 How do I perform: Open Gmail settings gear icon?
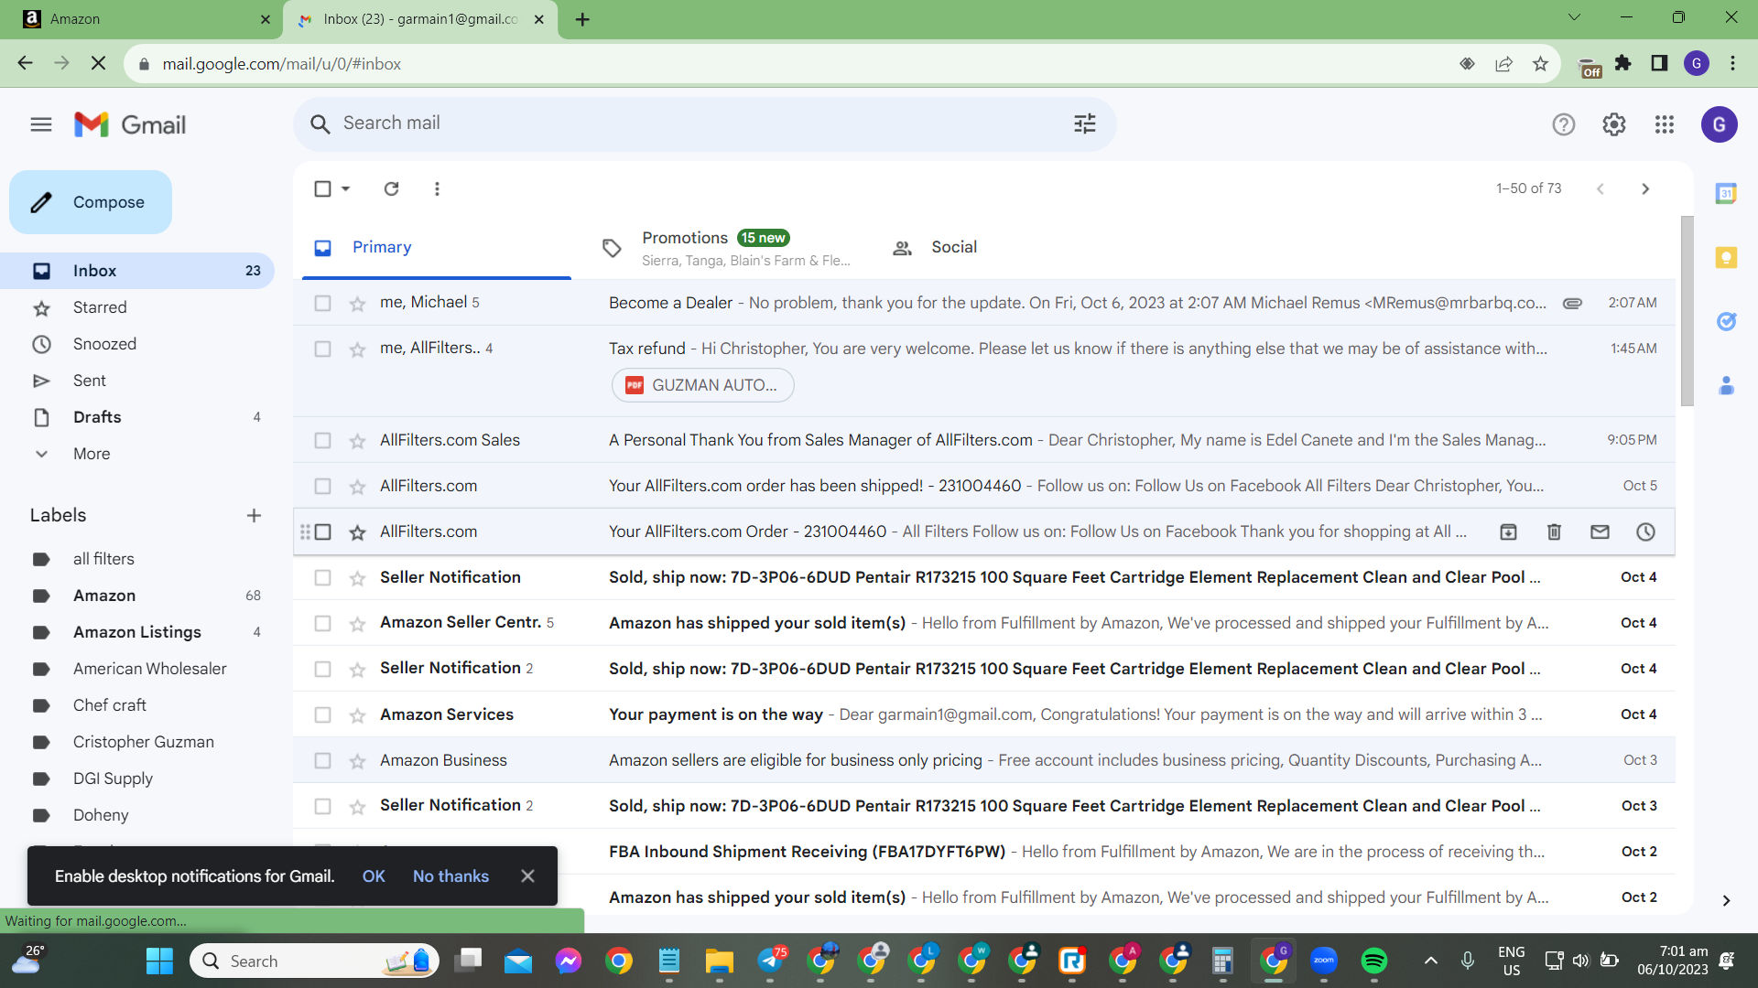coord(1614,124)
